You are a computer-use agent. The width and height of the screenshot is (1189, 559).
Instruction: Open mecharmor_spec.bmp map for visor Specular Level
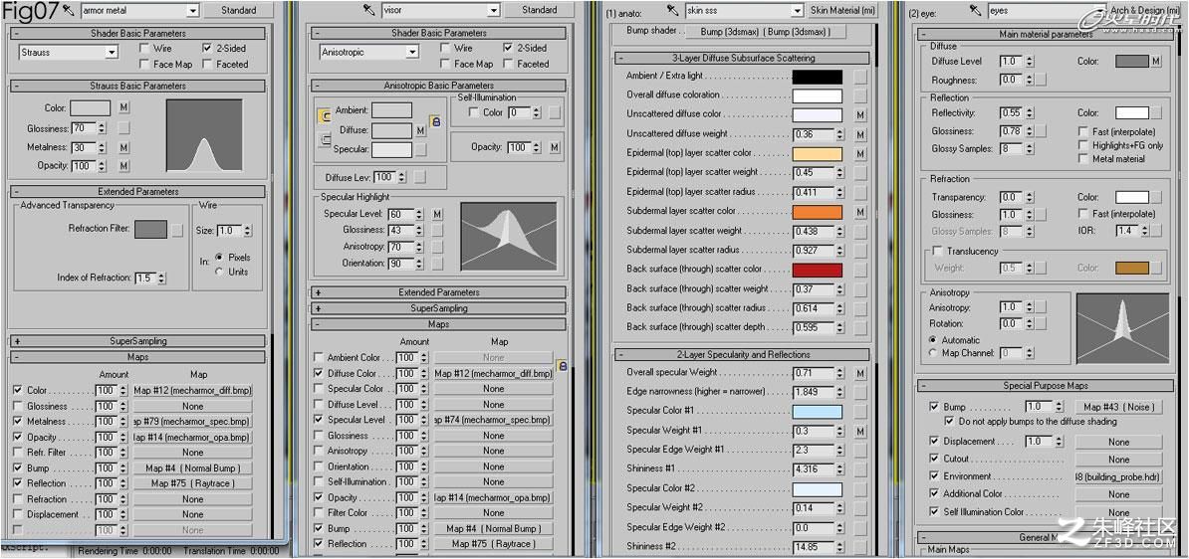click(x=494, y=420)
